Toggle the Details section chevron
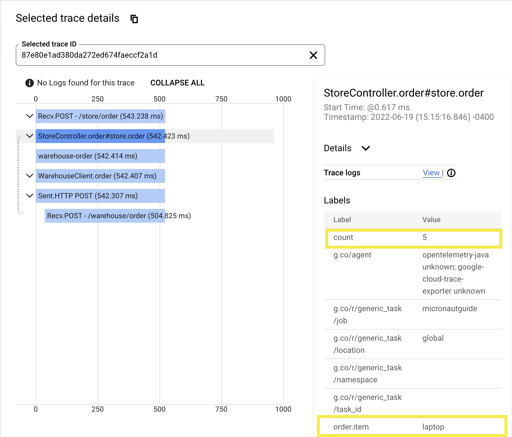 [x=366, y=148]
